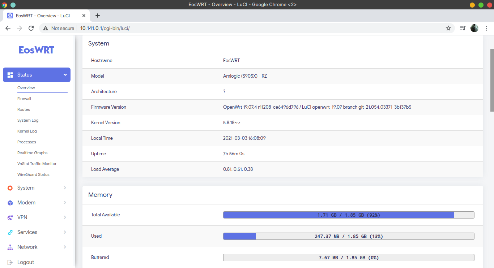The width and height of the screenshot is (494, 268).
Task: Expand the System menu chevron
Action: [65, 188]
